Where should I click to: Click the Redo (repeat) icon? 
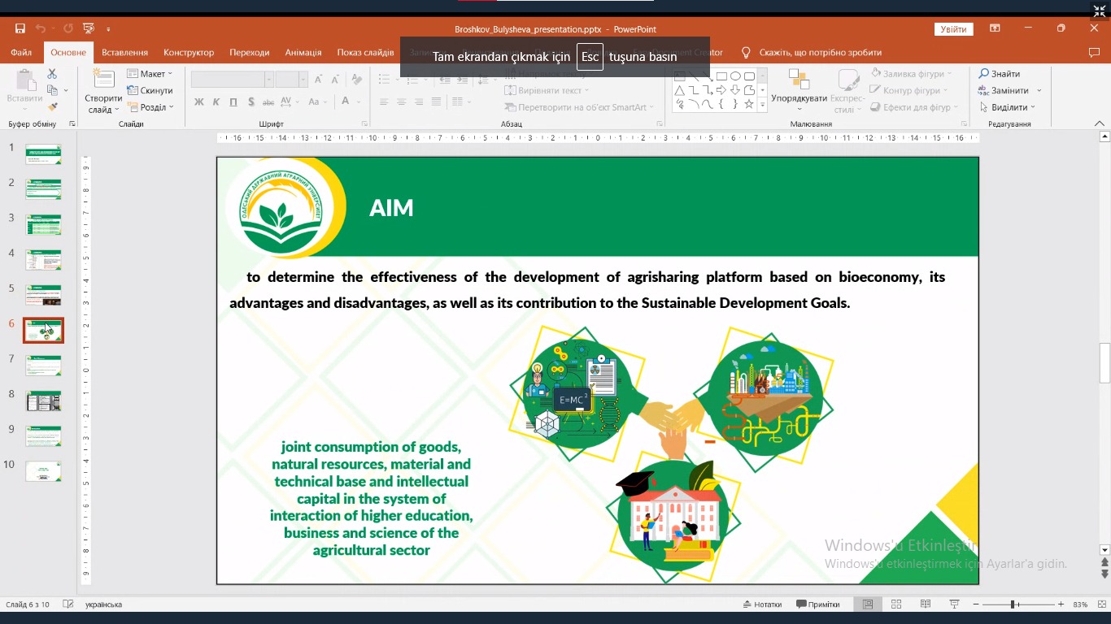(68, 28)
